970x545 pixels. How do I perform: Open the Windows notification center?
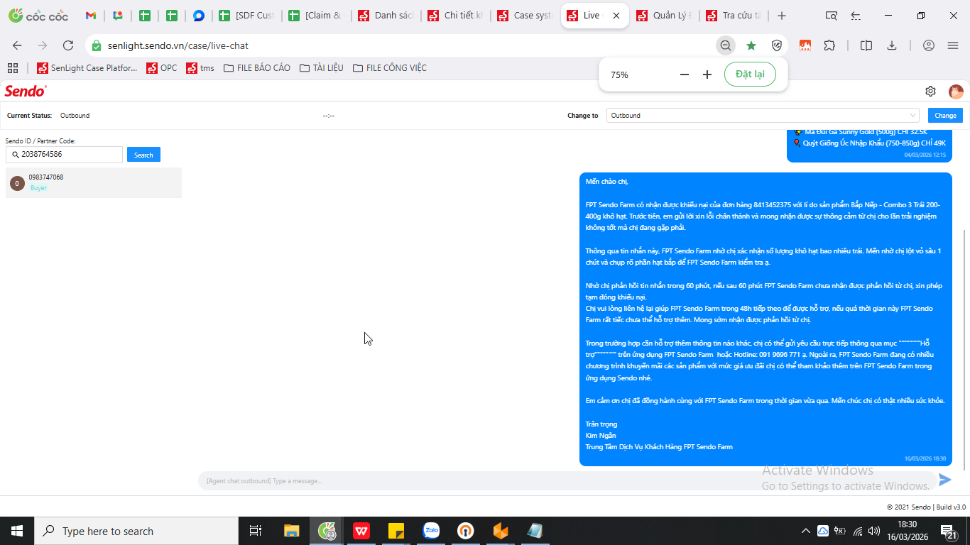pyautogui.click(x=949, y=531)
